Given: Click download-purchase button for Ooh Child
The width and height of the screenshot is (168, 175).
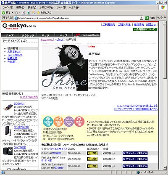Looking at the screenshot, I should (135, 153).
